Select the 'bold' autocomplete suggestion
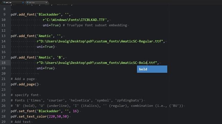 tap(152, 69)
